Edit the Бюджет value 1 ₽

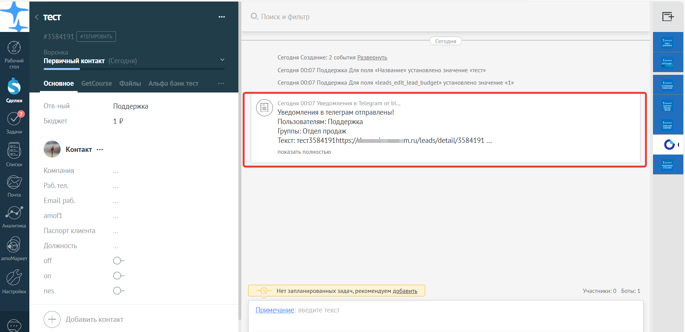[x=118, y=121]
